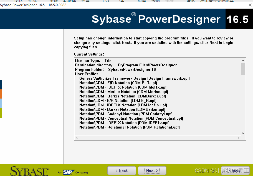Select Notation\PDM - Codasyl Notation line
Viewport: 253px width, 176px height.
coord(126,114)
